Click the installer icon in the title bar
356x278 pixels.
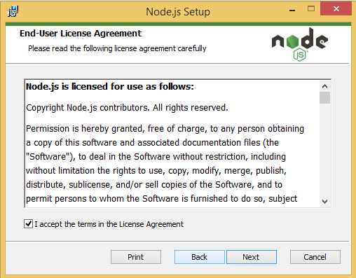tap(13, 11)
